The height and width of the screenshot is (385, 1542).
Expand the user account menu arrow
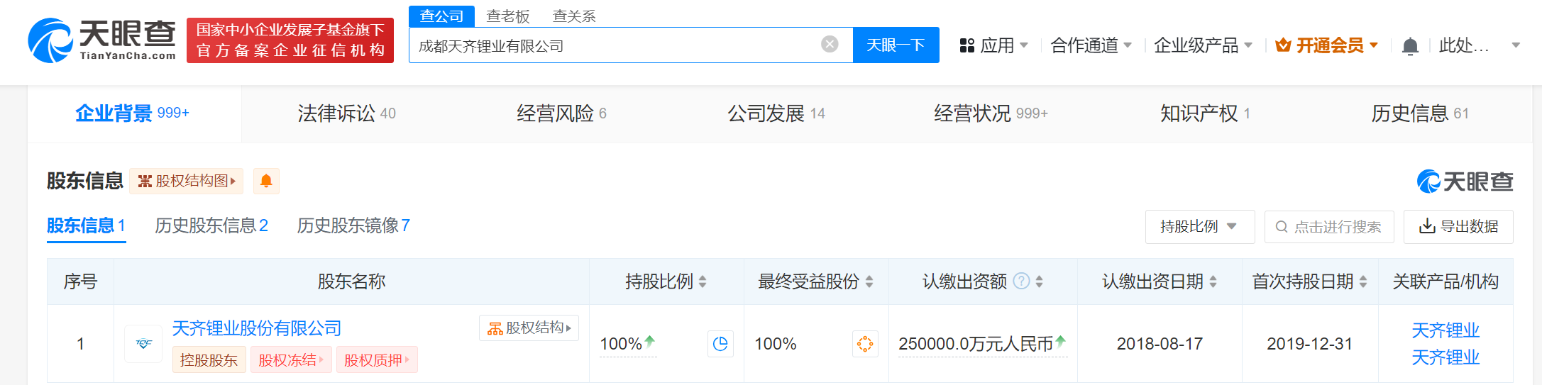tap(1516, 45)
